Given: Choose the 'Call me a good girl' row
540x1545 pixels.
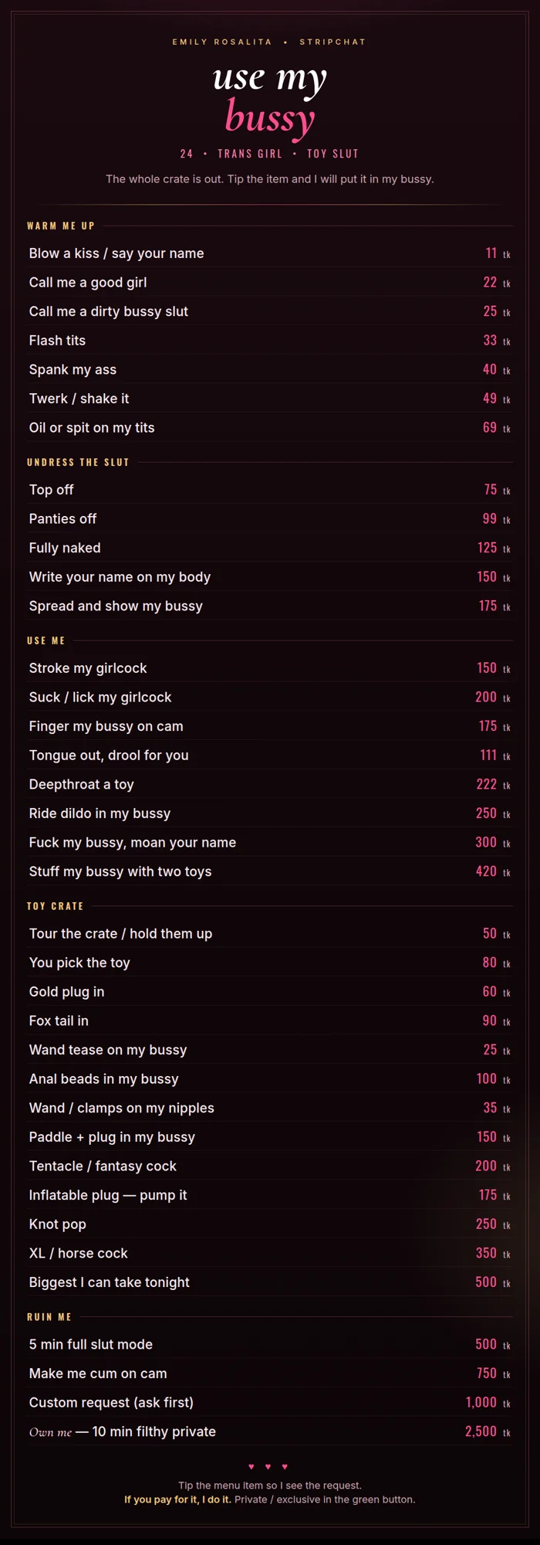Looking at the screenshot, I should (270, 283).
